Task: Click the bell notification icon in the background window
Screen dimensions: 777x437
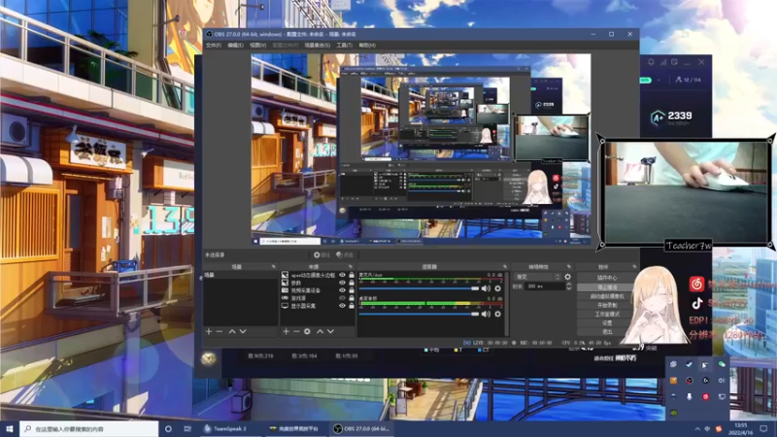Action: coord(651,62)
